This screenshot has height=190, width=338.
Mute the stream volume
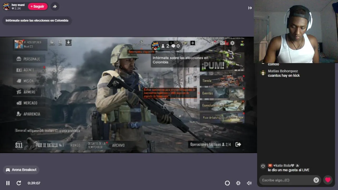click(249, 183)
